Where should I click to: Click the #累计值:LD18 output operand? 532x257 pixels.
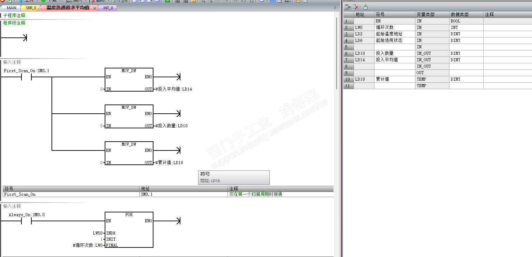coord(169,163)
